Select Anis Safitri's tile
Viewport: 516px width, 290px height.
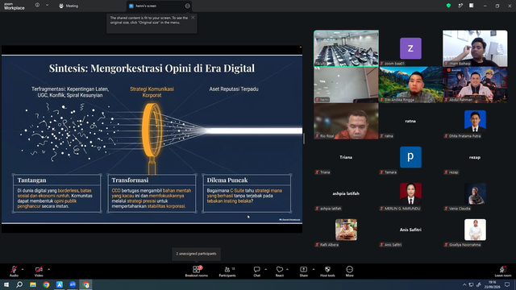point(410,230)
